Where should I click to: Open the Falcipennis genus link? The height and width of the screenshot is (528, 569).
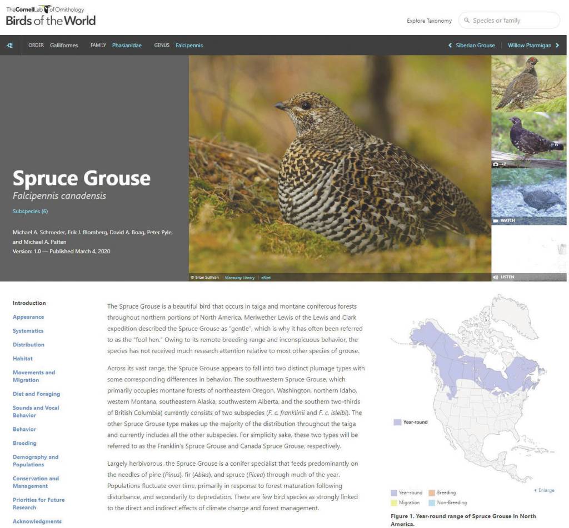(189, 46)
